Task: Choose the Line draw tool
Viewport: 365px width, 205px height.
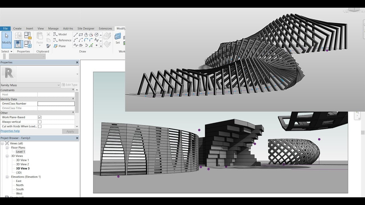Action: [76, 35]
